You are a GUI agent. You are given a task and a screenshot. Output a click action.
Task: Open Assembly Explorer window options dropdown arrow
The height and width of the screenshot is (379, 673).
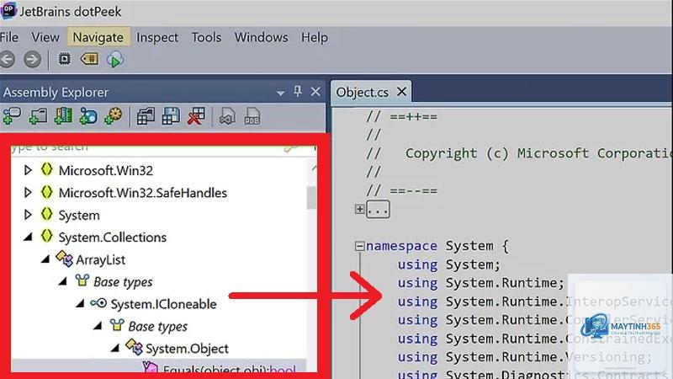(x=280, y=93)
